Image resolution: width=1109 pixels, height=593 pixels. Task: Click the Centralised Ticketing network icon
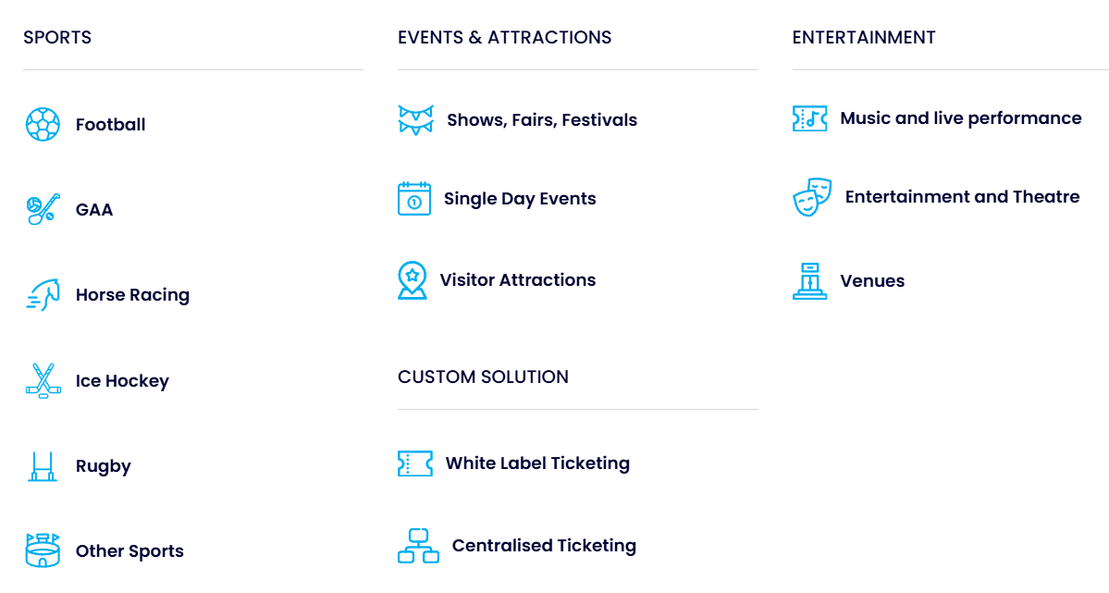click(x=418, y=546)
